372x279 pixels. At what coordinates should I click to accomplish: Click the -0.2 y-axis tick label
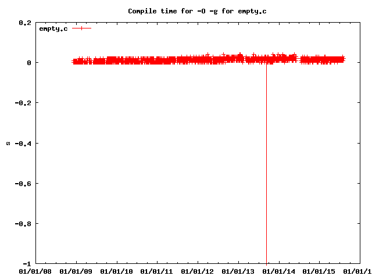click(23, 103)
